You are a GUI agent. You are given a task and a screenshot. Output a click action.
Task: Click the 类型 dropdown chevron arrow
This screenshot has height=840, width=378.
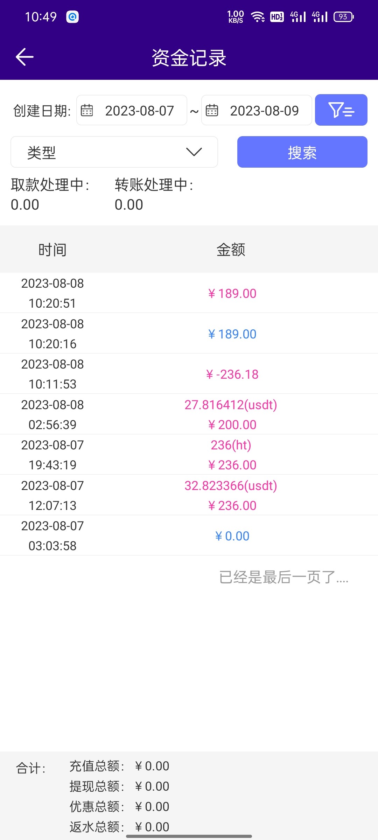194,152
